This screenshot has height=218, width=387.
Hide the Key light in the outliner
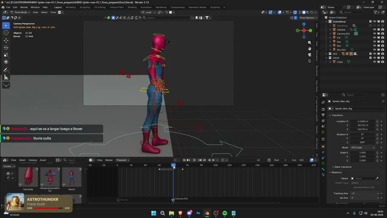pos(375,42)
